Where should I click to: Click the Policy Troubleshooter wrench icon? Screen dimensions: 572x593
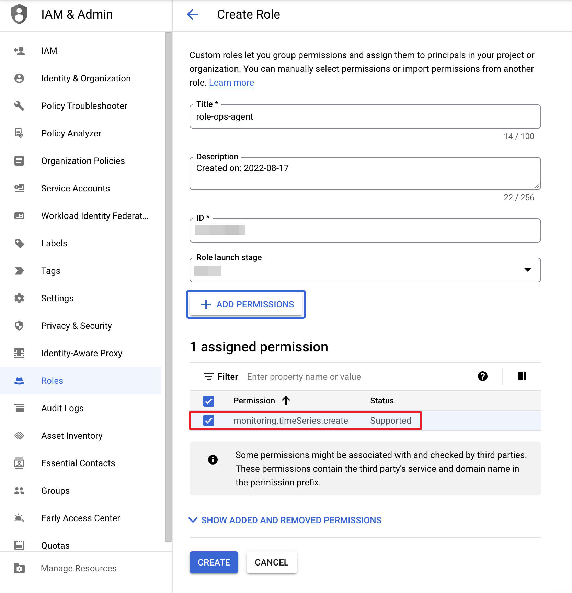click(19, 106)
